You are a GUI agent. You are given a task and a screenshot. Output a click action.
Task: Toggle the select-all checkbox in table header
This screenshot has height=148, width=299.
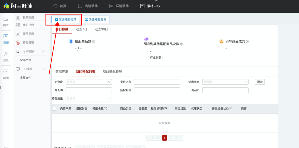[x=54, y=109]
